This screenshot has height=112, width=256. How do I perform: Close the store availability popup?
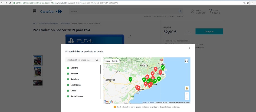(x=189, y=48)
